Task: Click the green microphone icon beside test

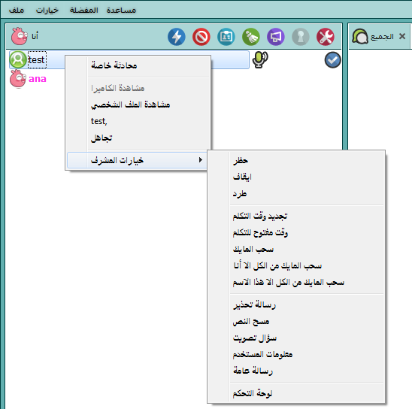Action: coord(260,59)
